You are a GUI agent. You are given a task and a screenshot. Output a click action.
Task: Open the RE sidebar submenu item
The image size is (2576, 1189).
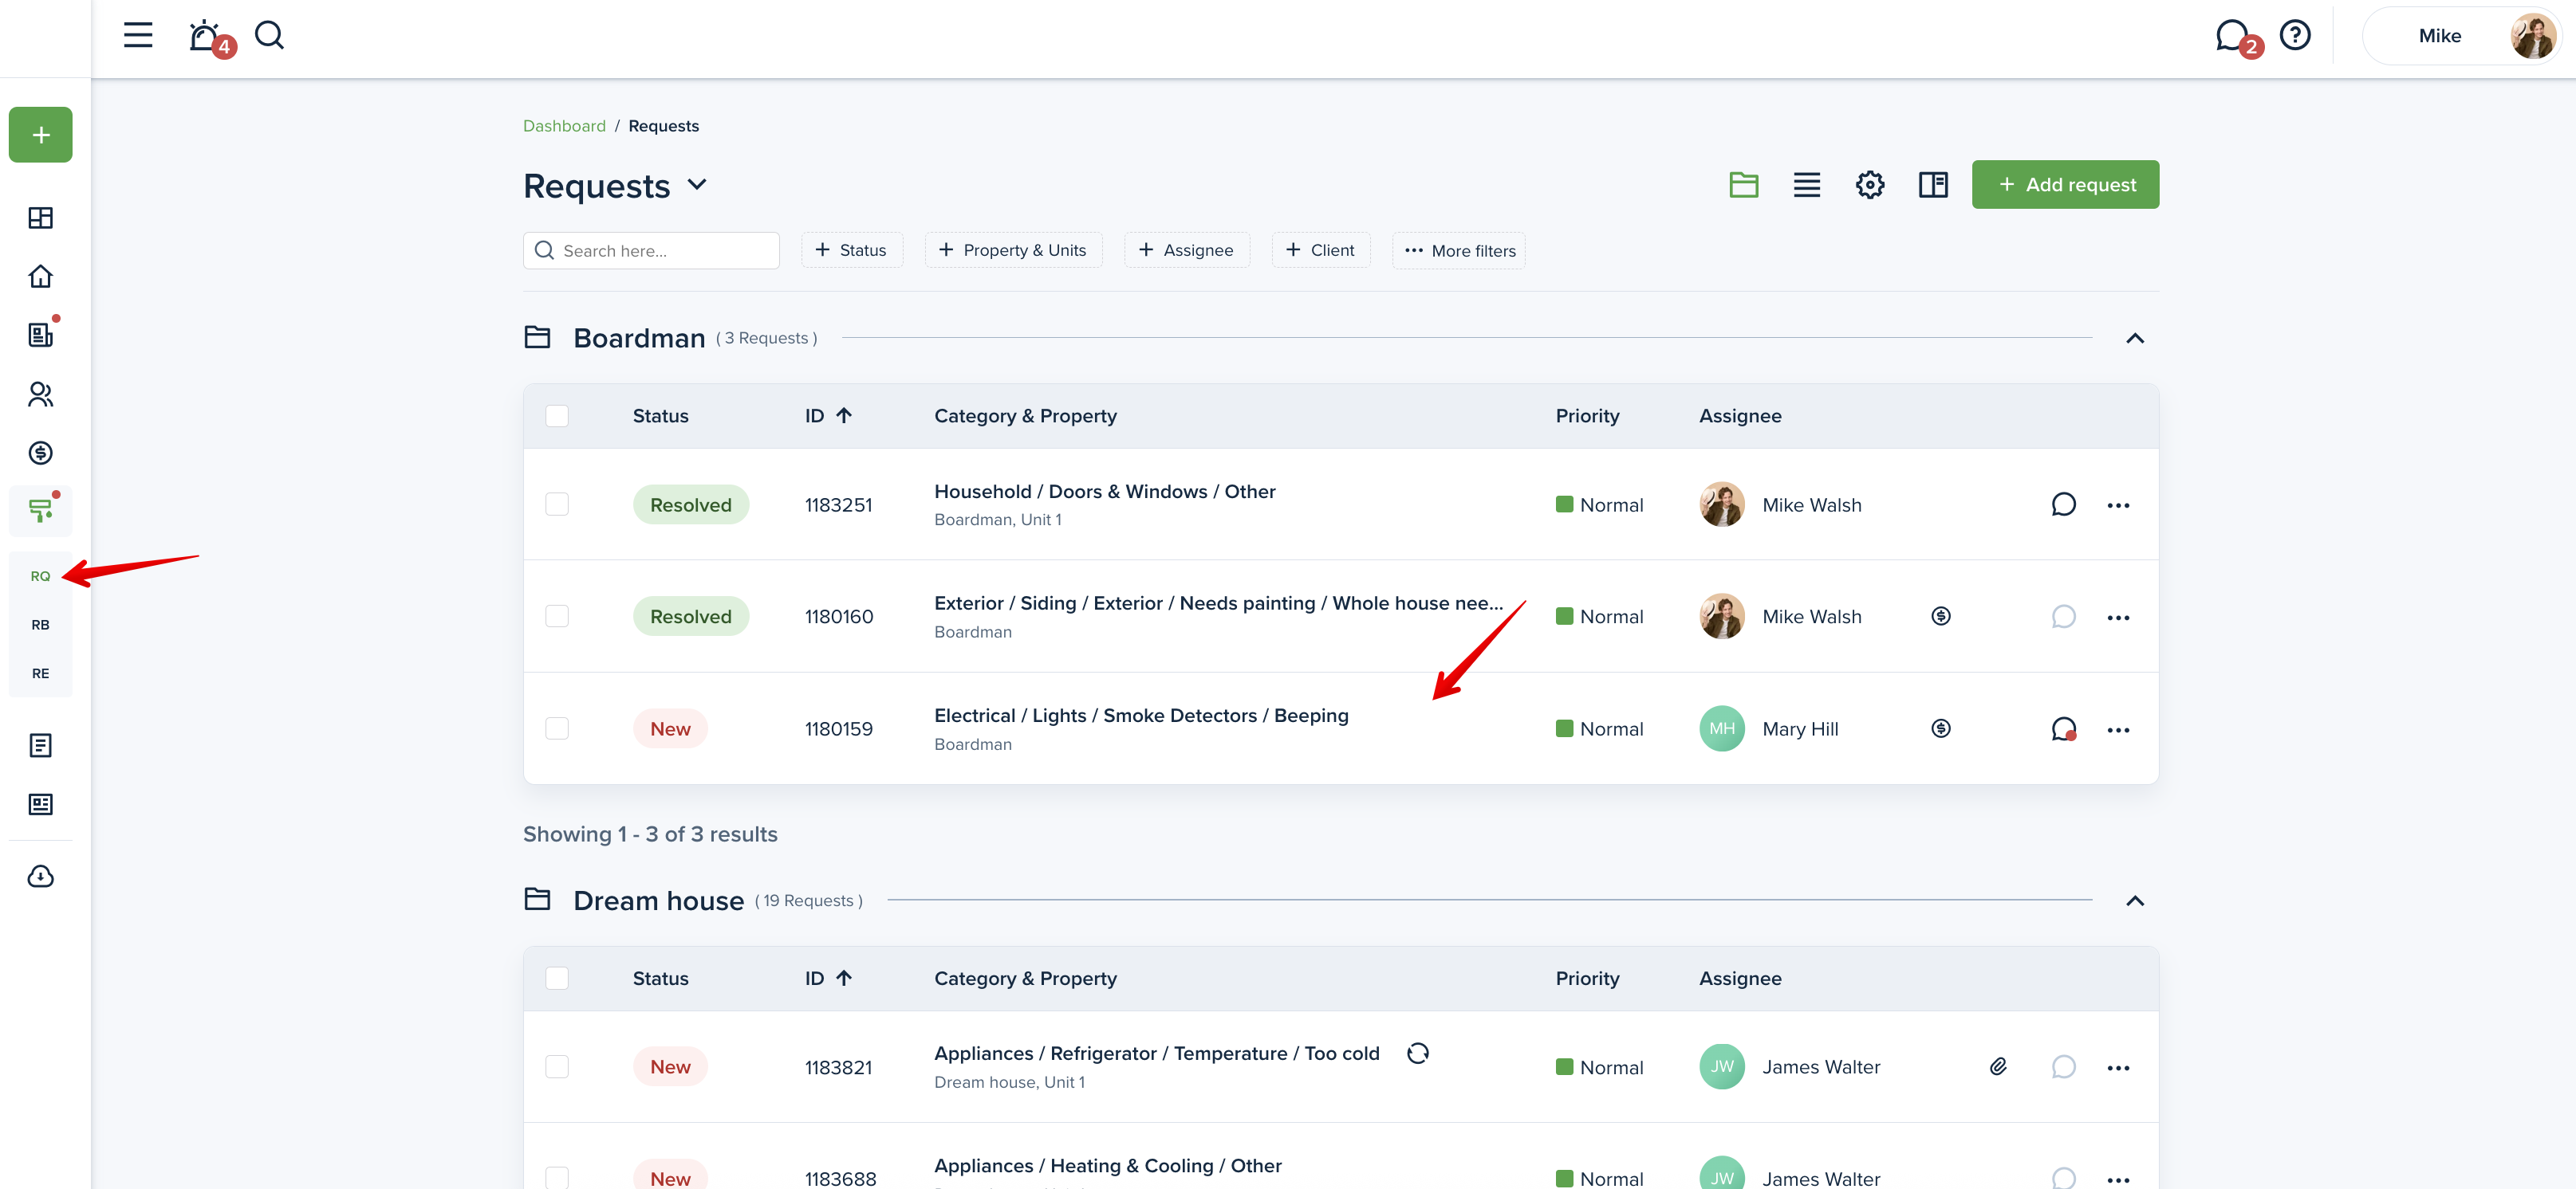click(40, 673)
